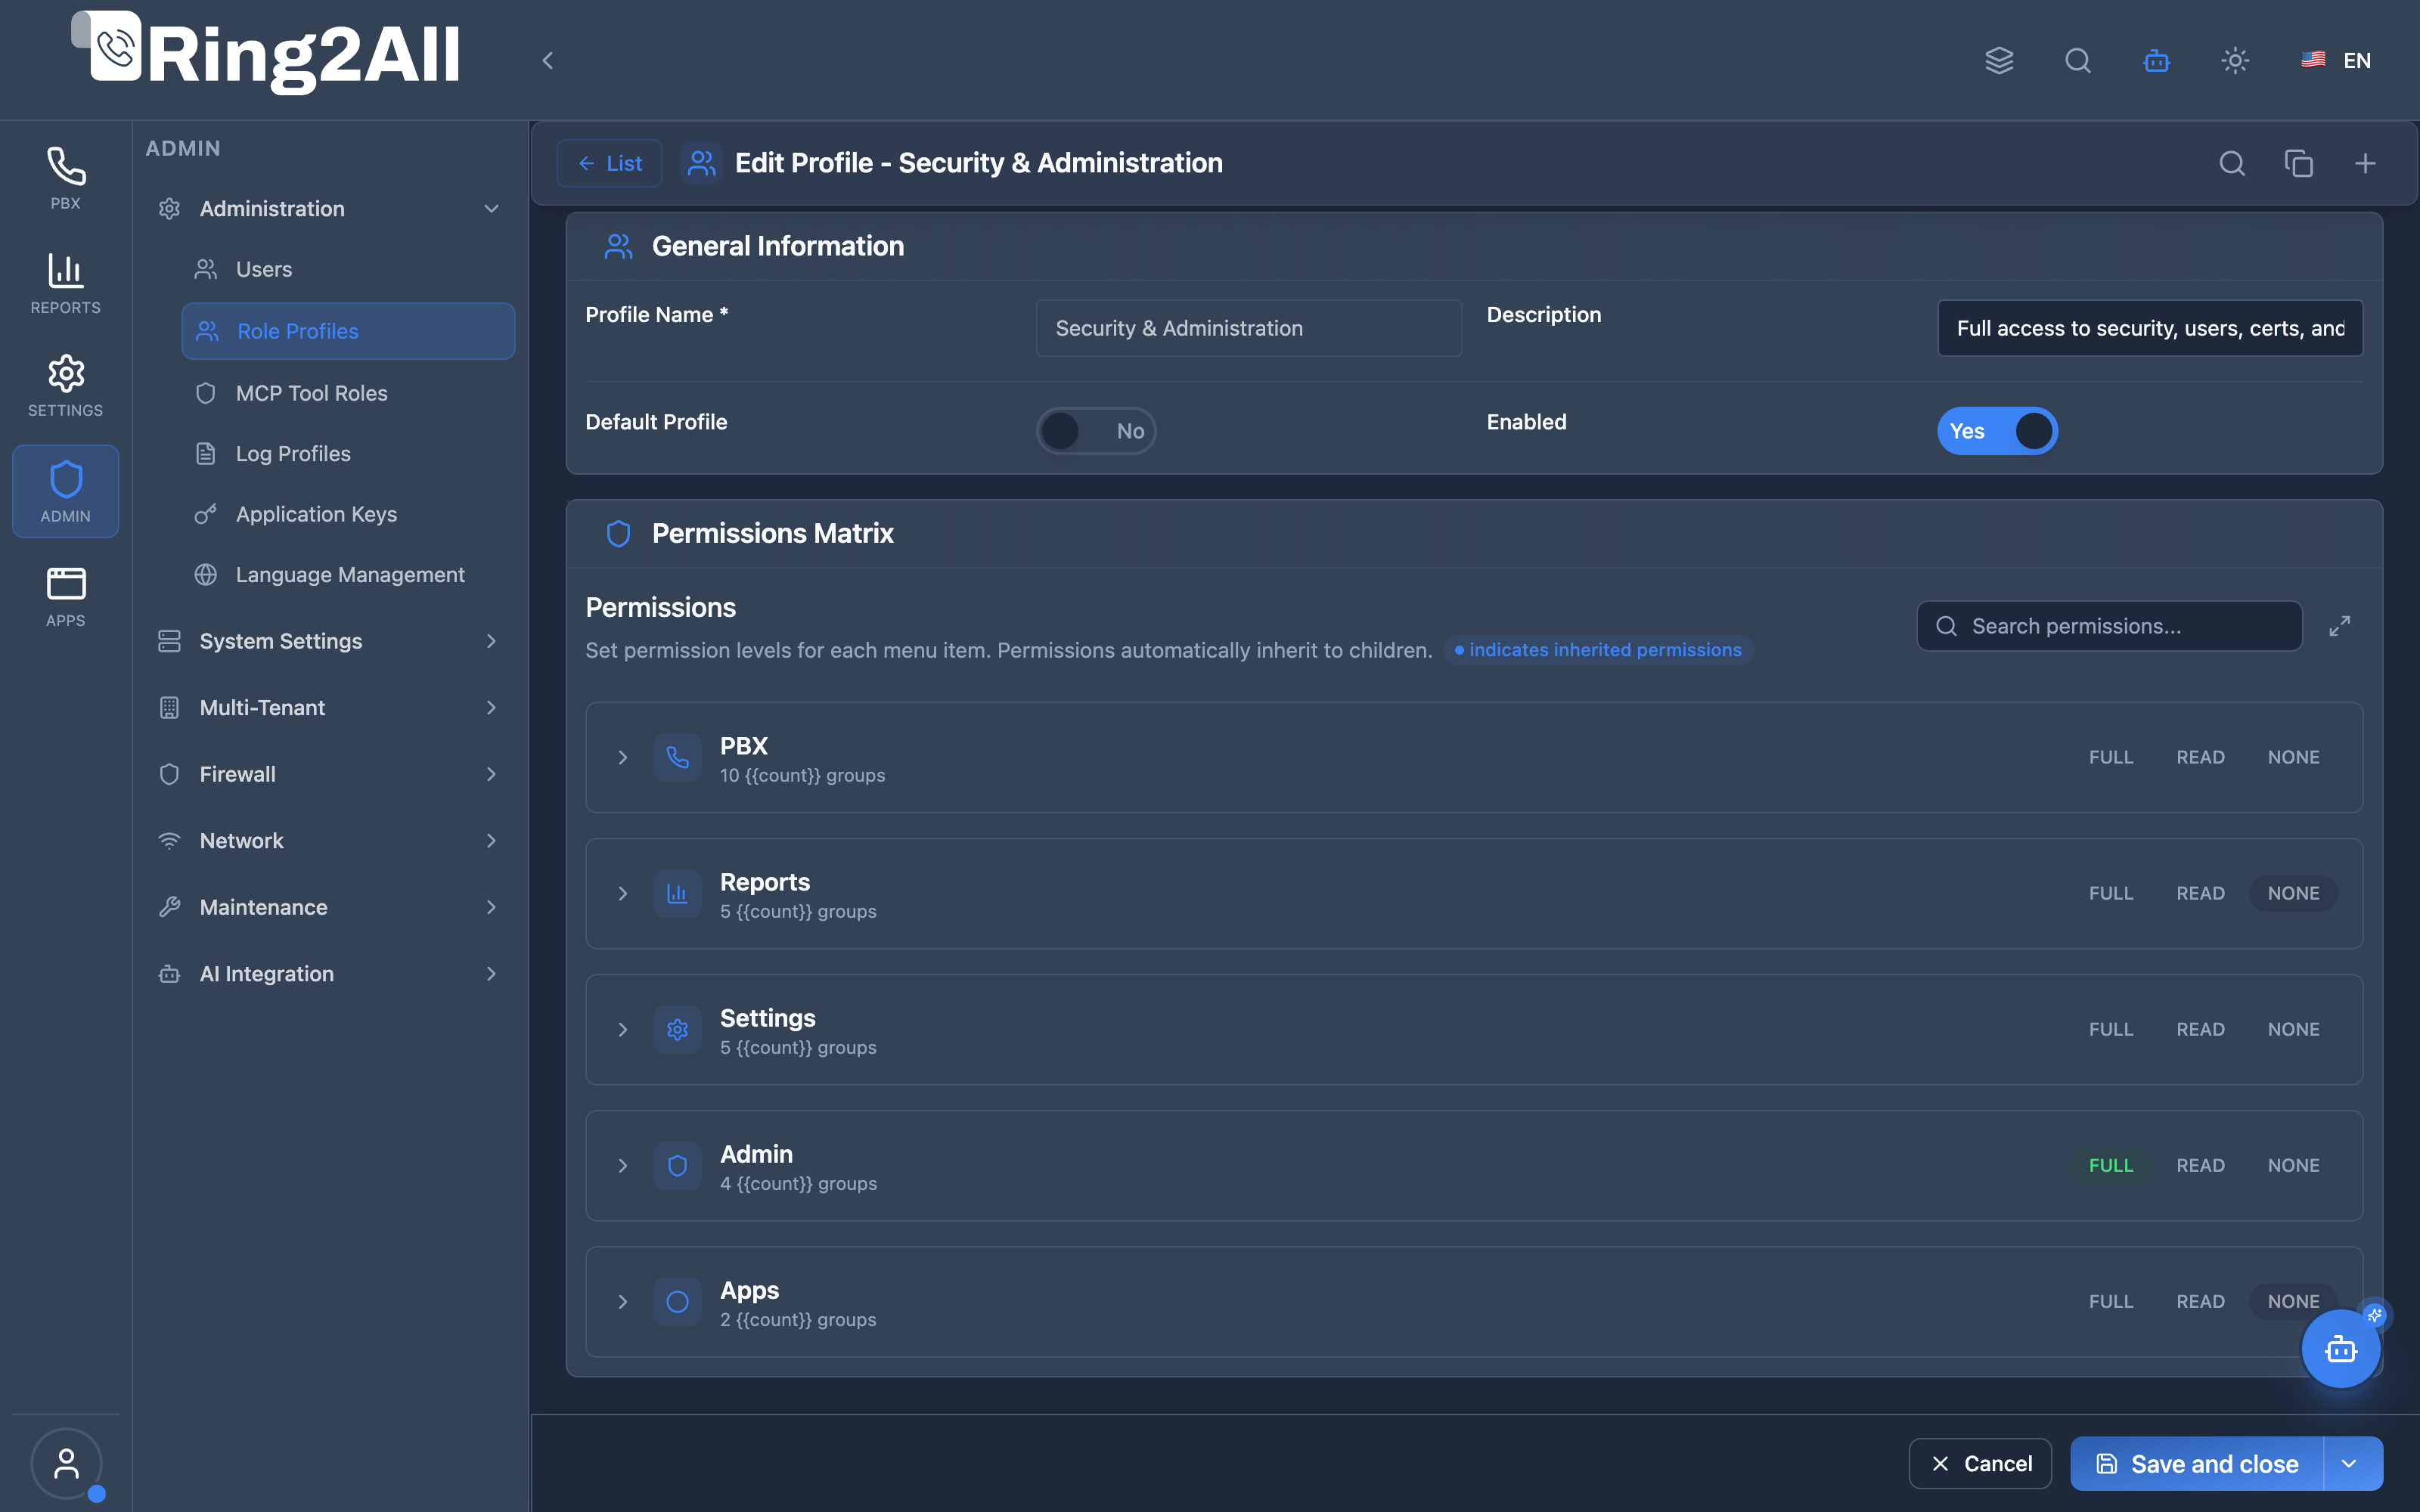Expand the Maintenance menu
Screen dimensions: 2420x1512
pos(330,907)
